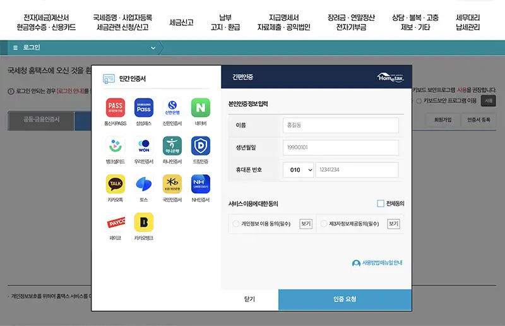Open 사용방법 매뉴얼 안내 link

382,263
